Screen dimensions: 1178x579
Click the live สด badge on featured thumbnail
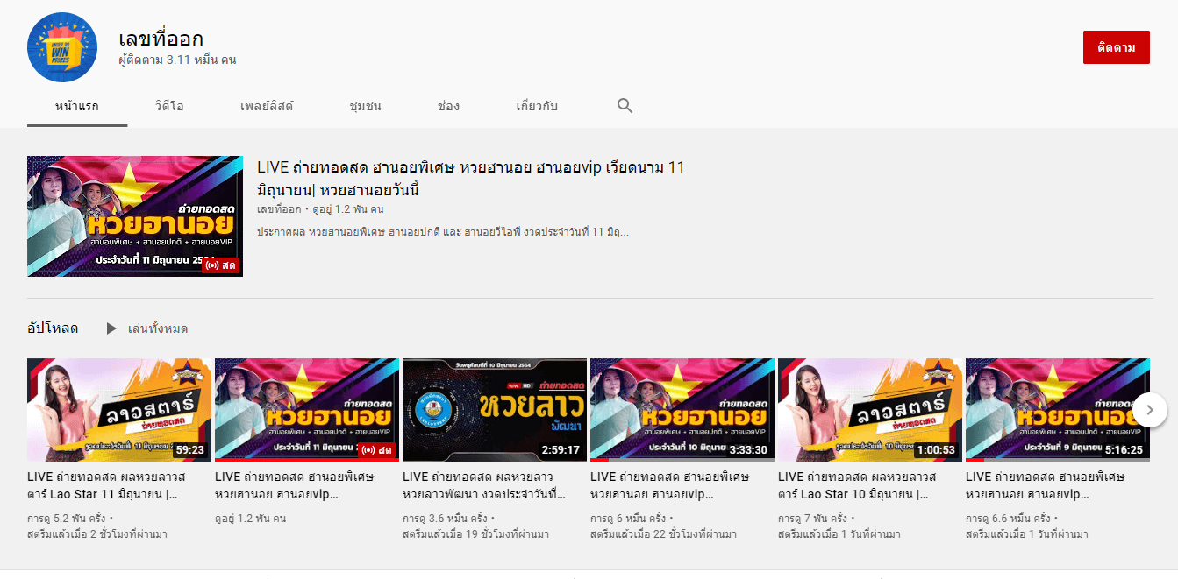(221, 265)
